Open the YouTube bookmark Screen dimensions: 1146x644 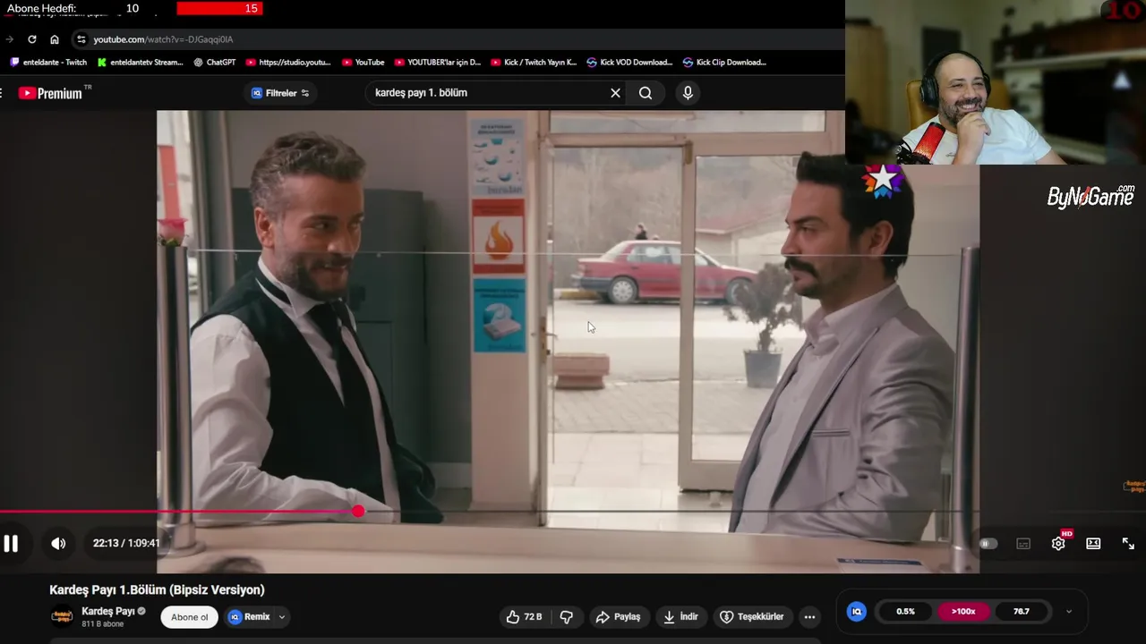coord(363,63)
